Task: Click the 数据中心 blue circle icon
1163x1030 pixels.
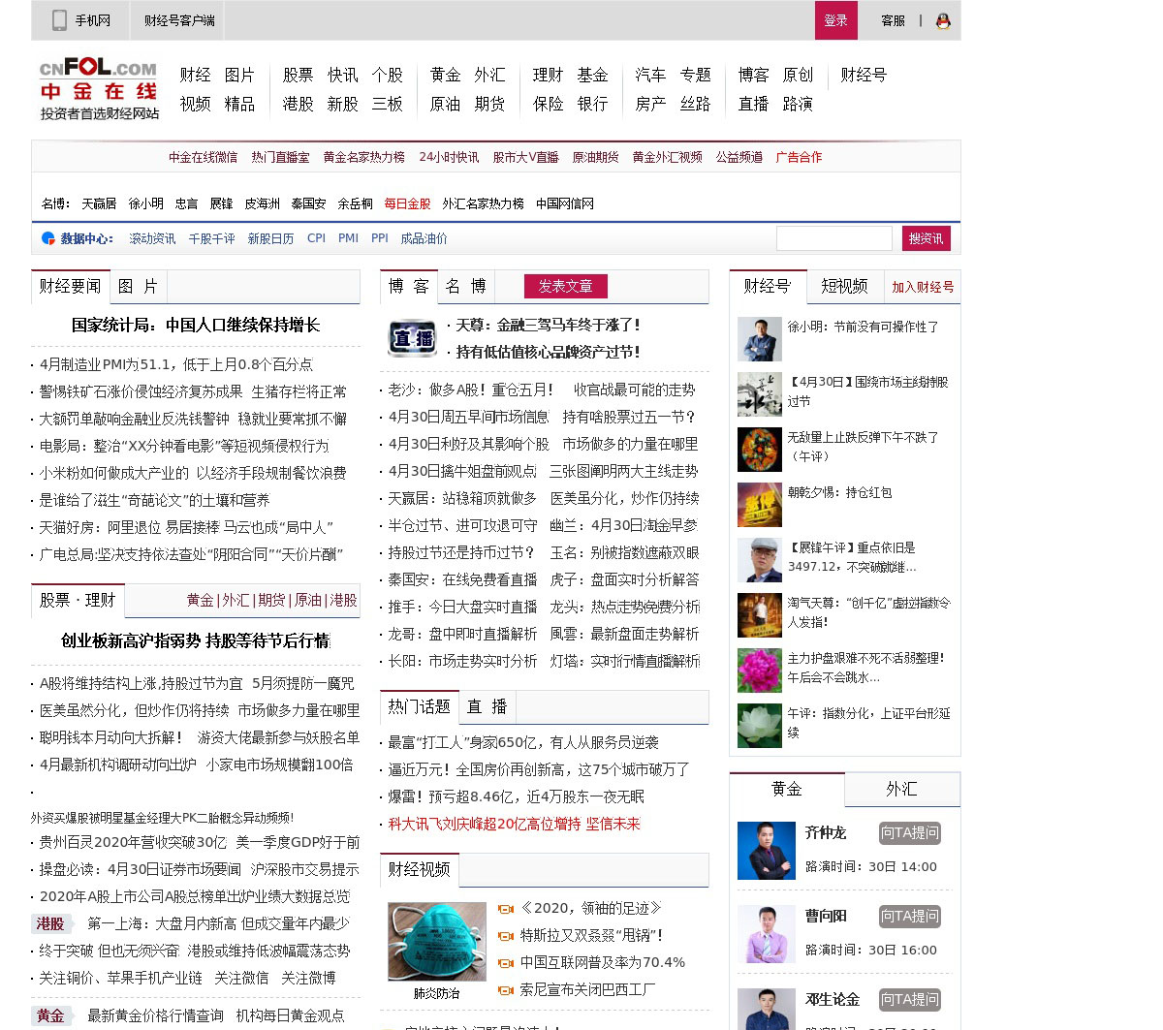Action: [x=47, y=238]
